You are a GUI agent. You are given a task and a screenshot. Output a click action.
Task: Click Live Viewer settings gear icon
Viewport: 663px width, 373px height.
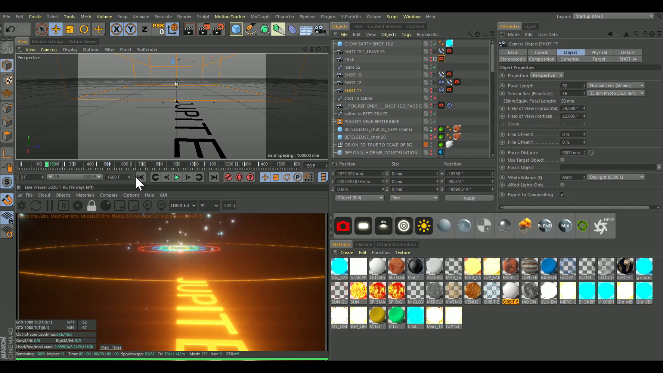coord(78,205)
